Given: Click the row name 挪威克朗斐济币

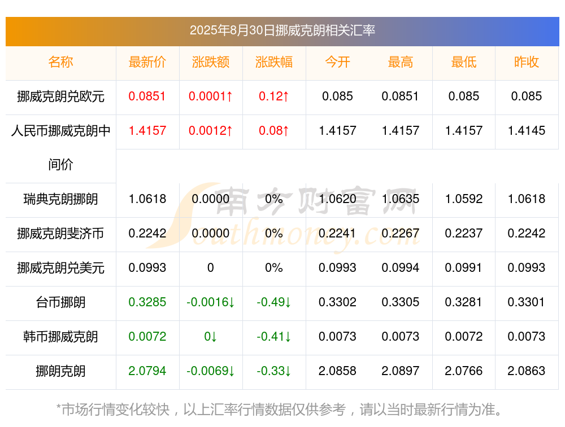Looking at the screenshot, I should pyautogui.click(x=60, y=234).
